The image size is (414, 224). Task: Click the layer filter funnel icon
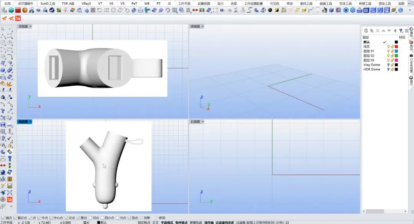coord(401,31)
